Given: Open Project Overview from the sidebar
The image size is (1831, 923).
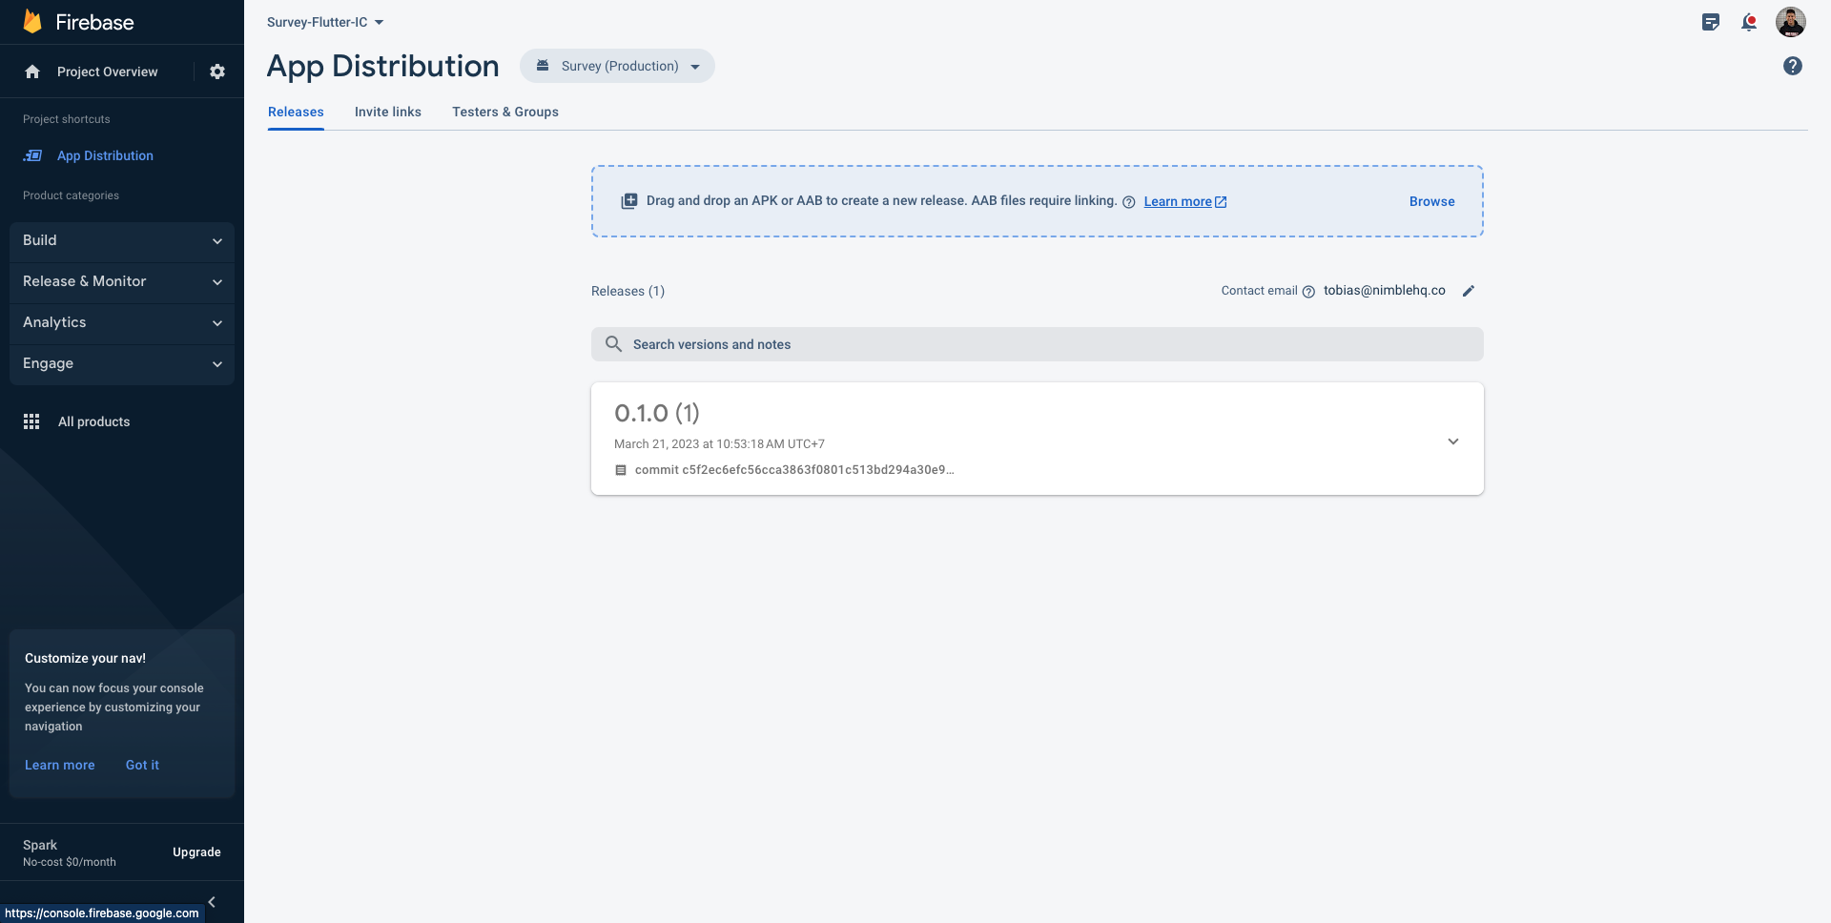Looking at the screenshot, I should (107, 72).
